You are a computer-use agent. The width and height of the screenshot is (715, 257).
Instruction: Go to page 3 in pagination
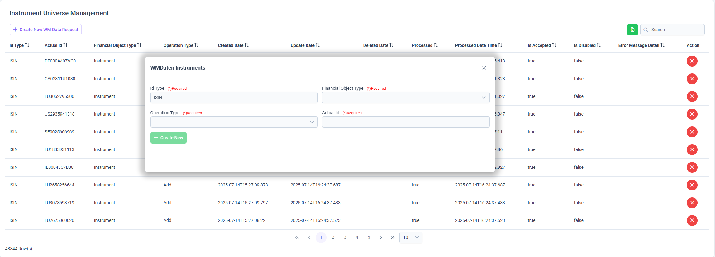click(x=345, y=237)
